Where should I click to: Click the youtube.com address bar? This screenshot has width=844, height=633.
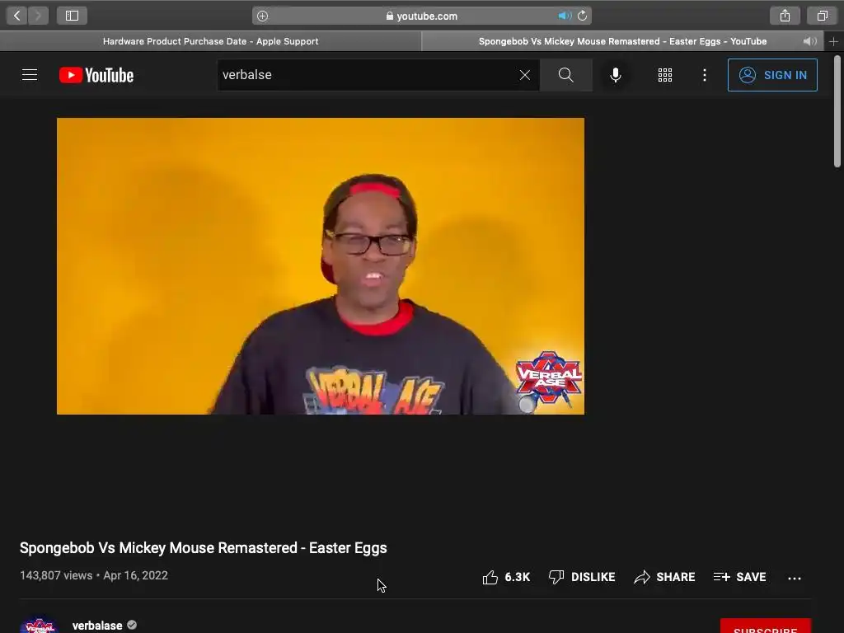click(x=421, y=16)
